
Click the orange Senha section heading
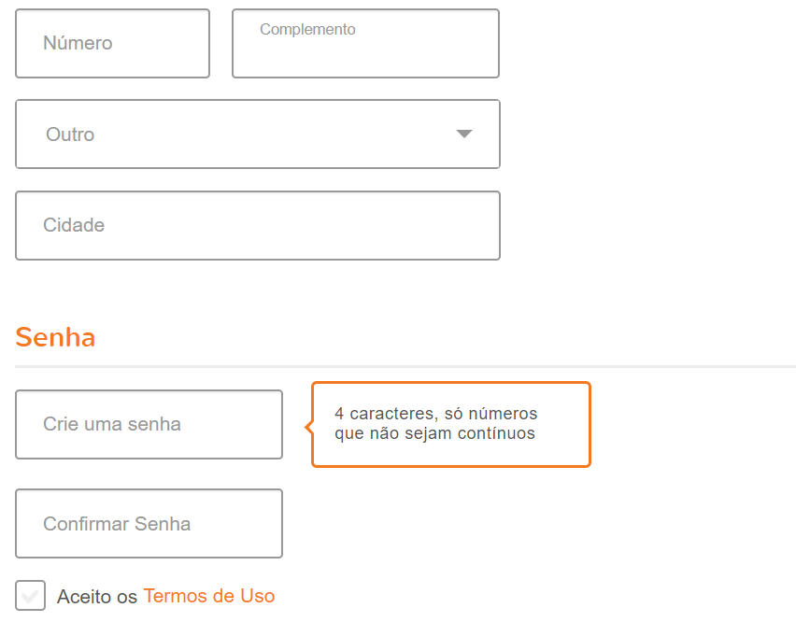point(55,337)
